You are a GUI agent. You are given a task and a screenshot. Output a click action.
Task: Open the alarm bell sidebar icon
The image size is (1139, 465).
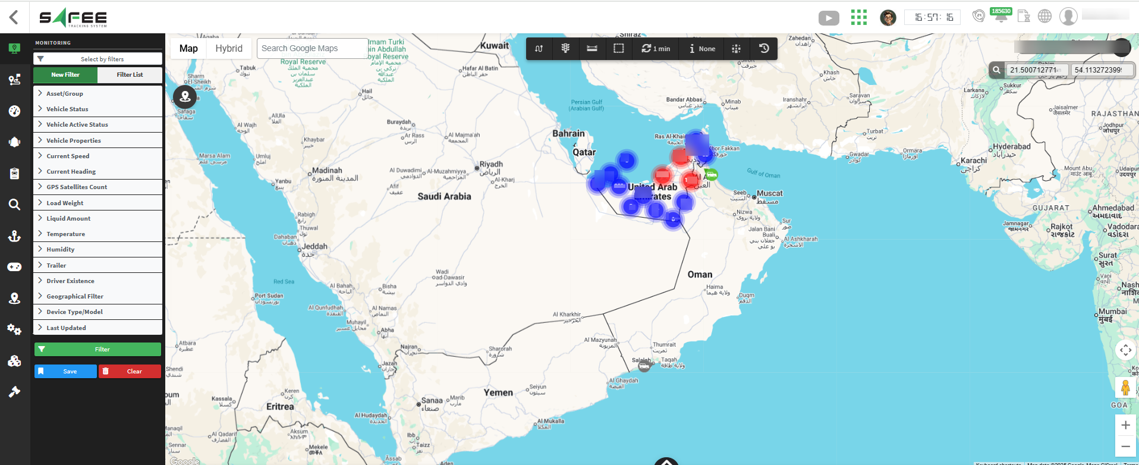click(14, 142)
